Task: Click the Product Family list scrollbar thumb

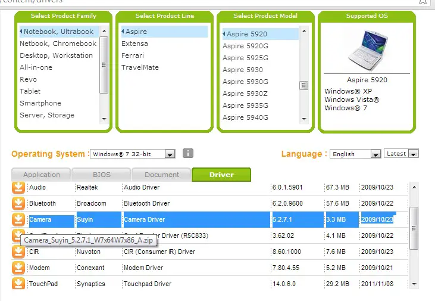Action: (x=104, y=65)
